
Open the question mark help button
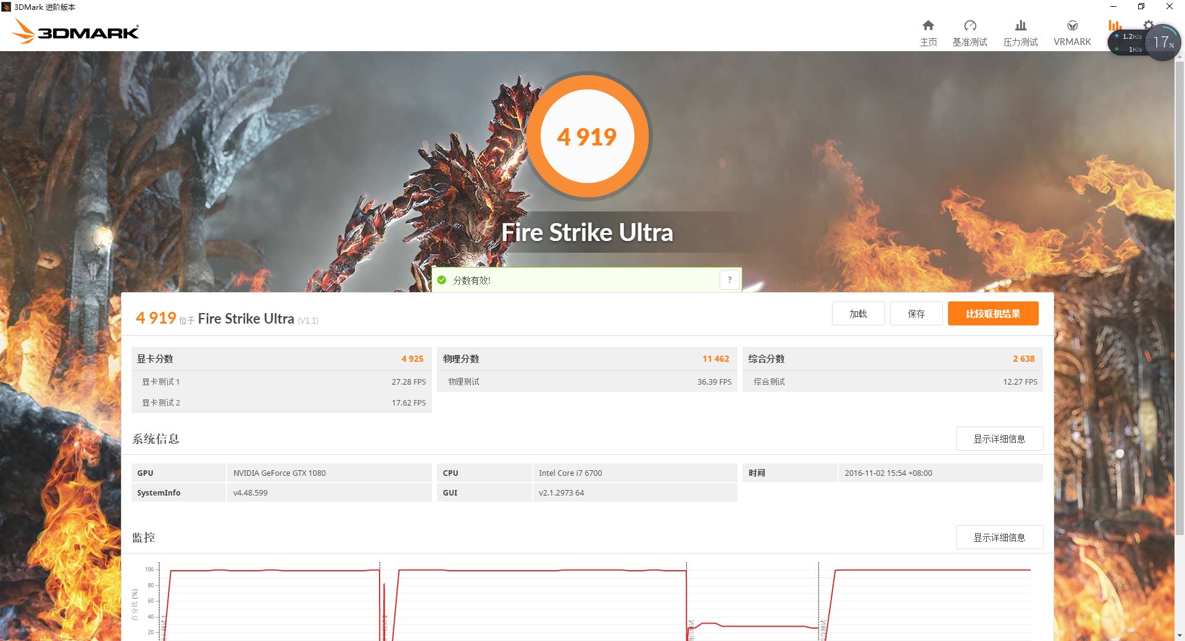[x=730, y=280]
